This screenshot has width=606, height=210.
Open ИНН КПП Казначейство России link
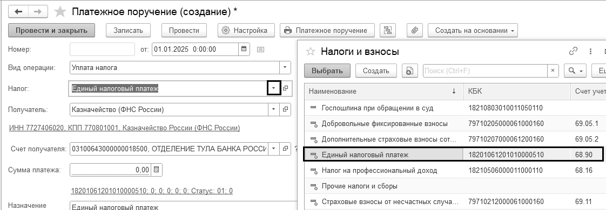tap(124, 128)
